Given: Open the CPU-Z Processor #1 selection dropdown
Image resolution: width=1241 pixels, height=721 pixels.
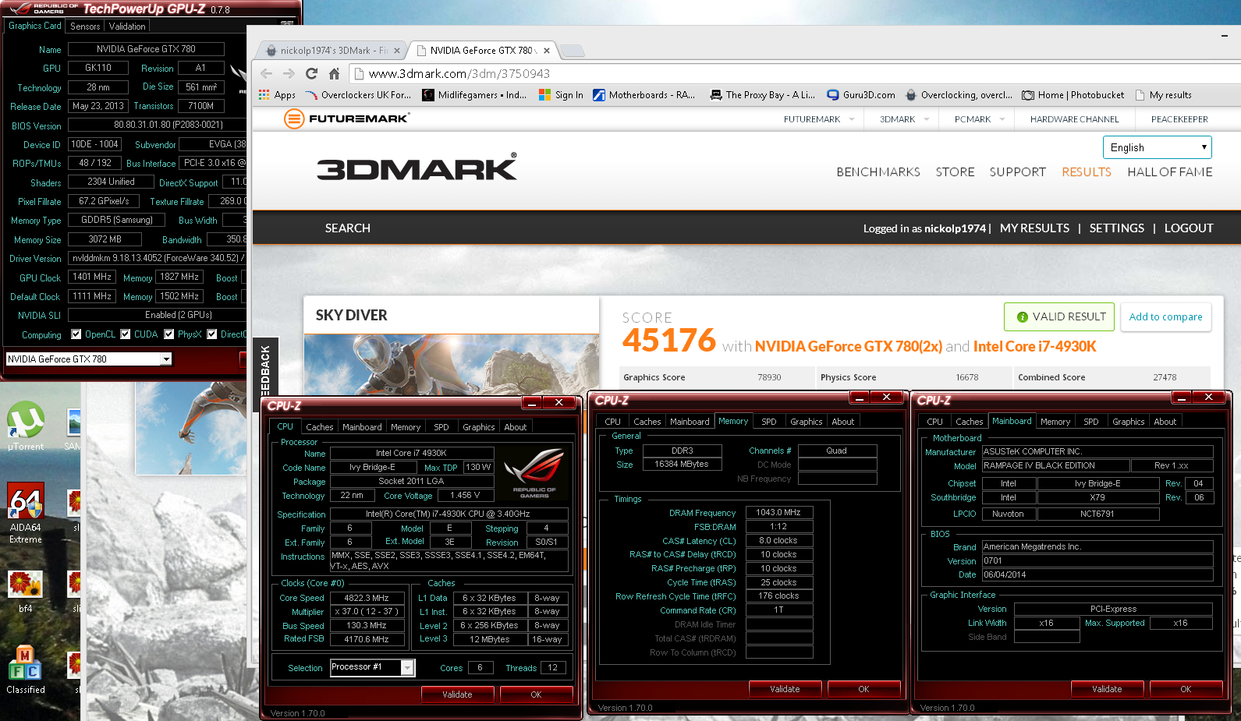Looking at the screenshot, I should (x=406, y=667).
